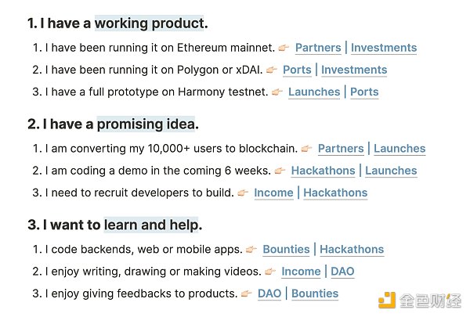Open Ports link on Harmony testnet line

[x=364, y=92]
